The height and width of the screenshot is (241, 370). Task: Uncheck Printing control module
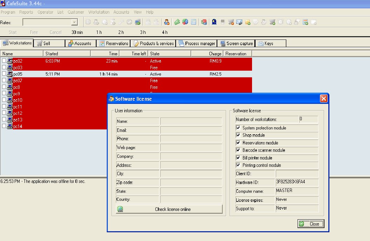tap(238, 165)
